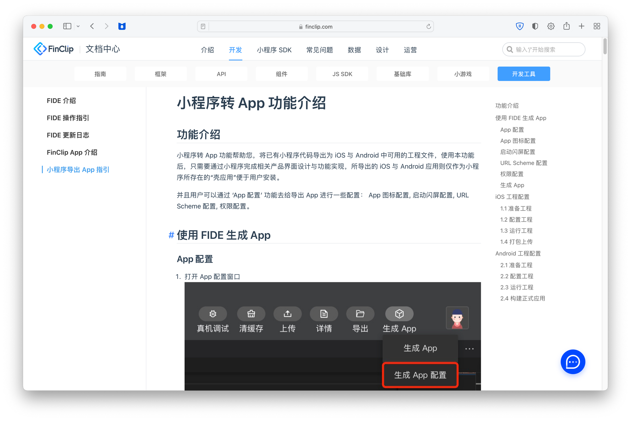This screenshot has width=631, height=421.
Task: Open the sidebar options chevron next to sidebar icon
Action: [x=78, y=26]
